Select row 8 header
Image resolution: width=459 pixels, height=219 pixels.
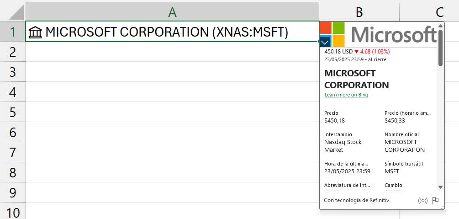pos(13,172)
